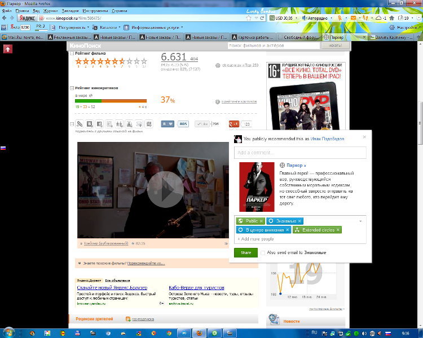Viewport: 423px width, 338px height.
Task: Click the Add a comment field
Action: click(300, 153)
